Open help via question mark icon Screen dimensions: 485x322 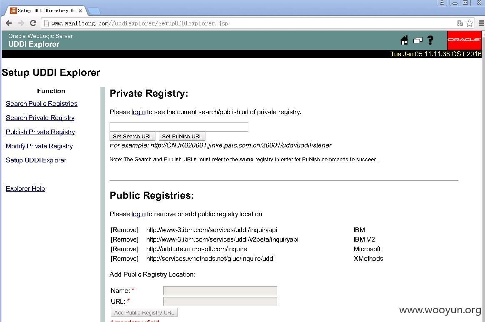click(430, 40)
